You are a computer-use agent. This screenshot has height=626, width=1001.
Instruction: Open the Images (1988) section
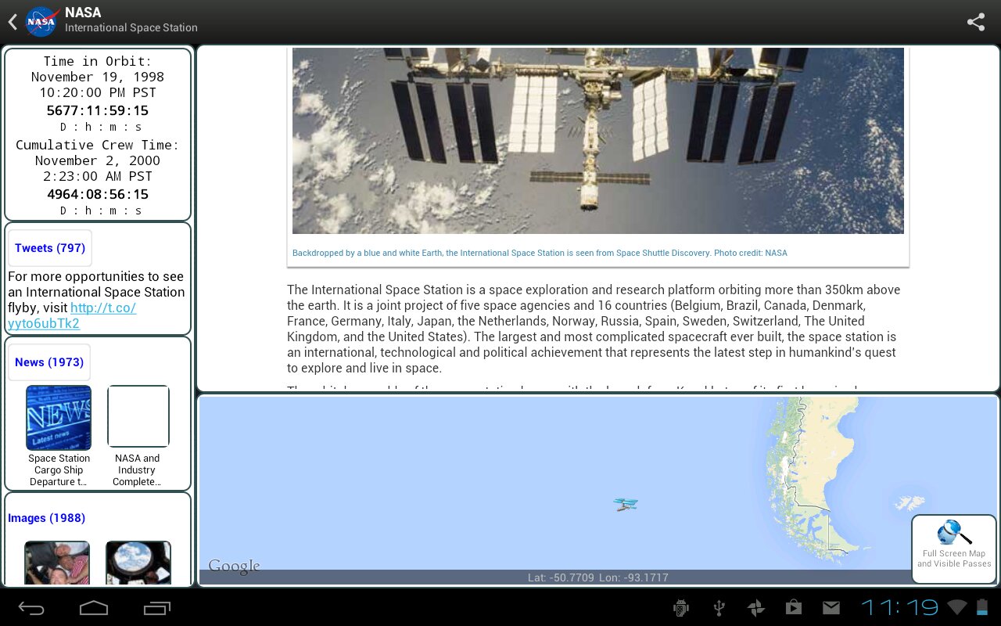47,518
